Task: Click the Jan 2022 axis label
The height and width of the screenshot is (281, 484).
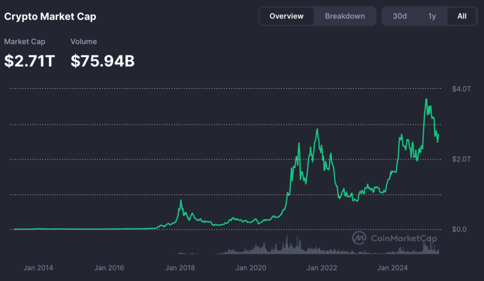Action: (322, 268)
